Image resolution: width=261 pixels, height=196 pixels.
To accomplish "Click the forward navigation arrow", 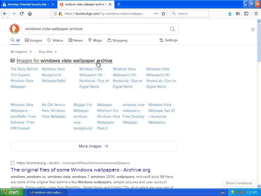I will (x=14, y=14).
